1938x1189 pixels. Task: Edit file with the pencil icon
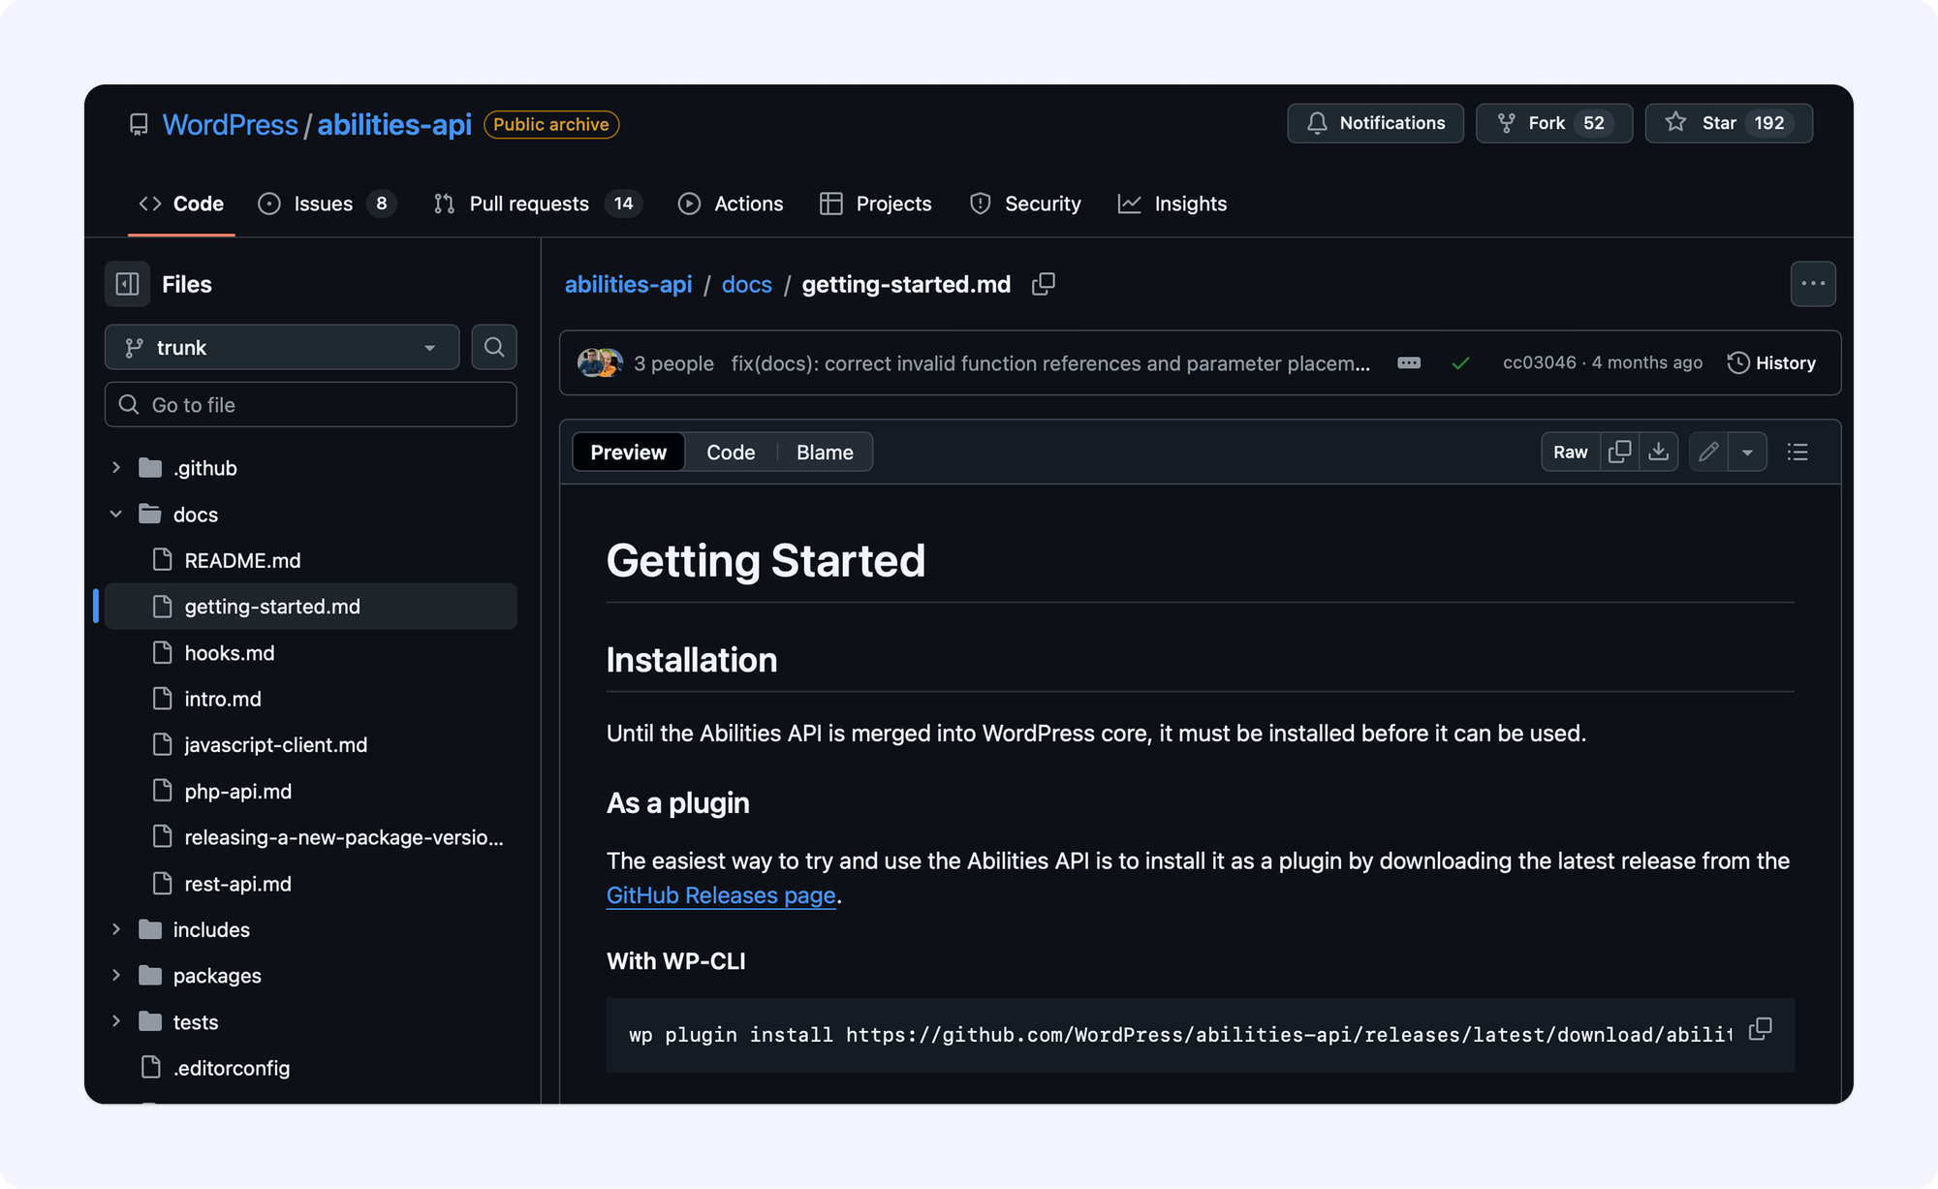tap(1708, 452)
